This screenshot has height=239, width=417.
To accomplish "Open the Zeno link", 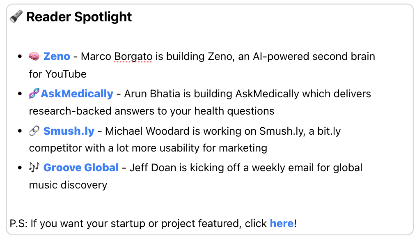I will [x=57, y=56].
